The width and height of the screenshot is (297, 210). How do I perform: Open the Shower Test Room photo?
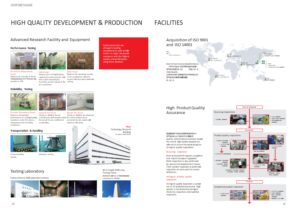(x=80, y=102)
